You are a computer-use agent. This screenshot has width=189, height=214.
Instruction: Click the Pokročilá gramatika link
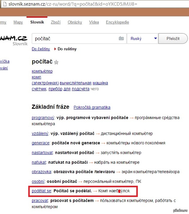pos(92,107)
